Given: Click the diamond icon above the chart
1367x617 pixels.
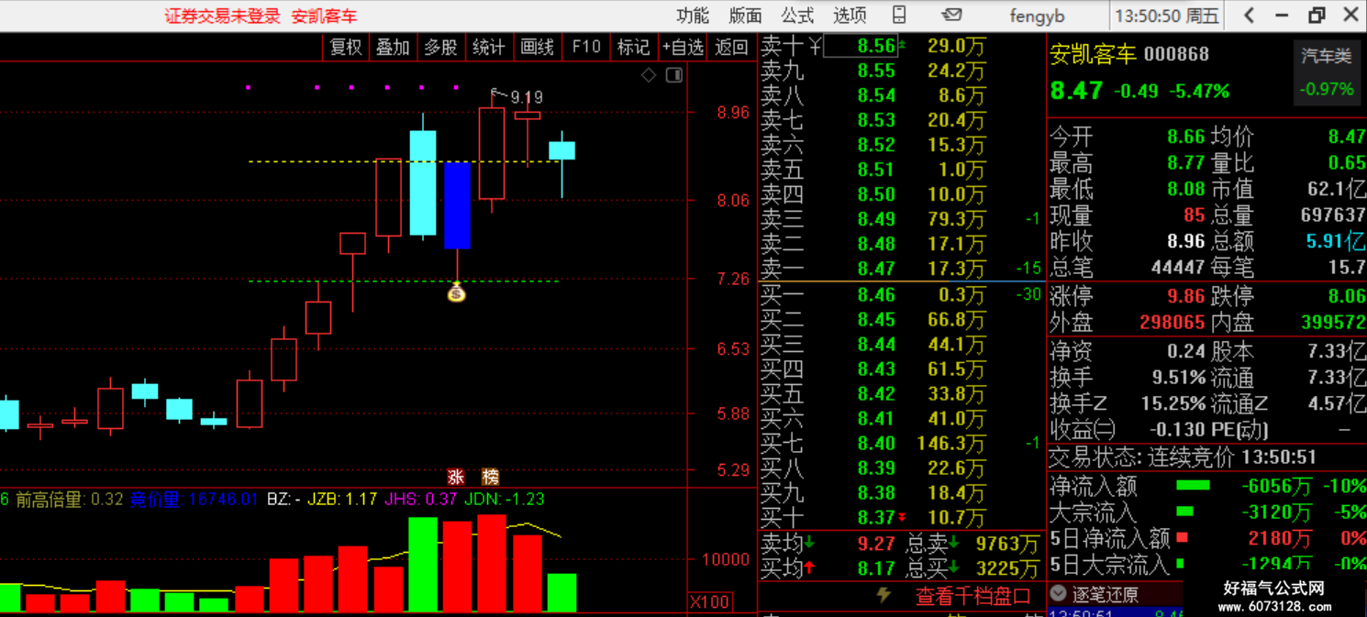Looking at the screenshot, I should coord(649,75).
